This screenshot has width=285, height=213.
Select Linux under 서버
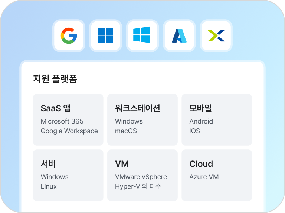[49, 186]
